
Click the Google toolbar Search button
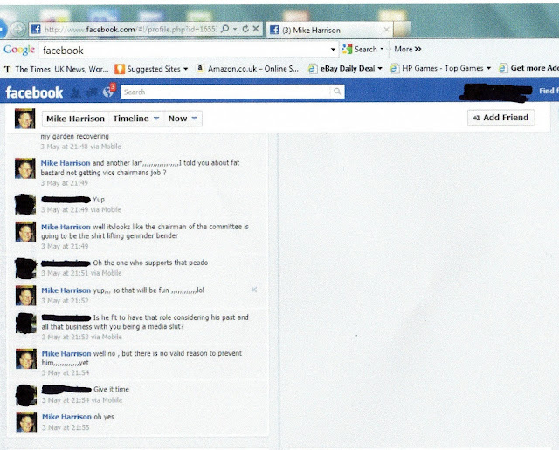[359, 49]
